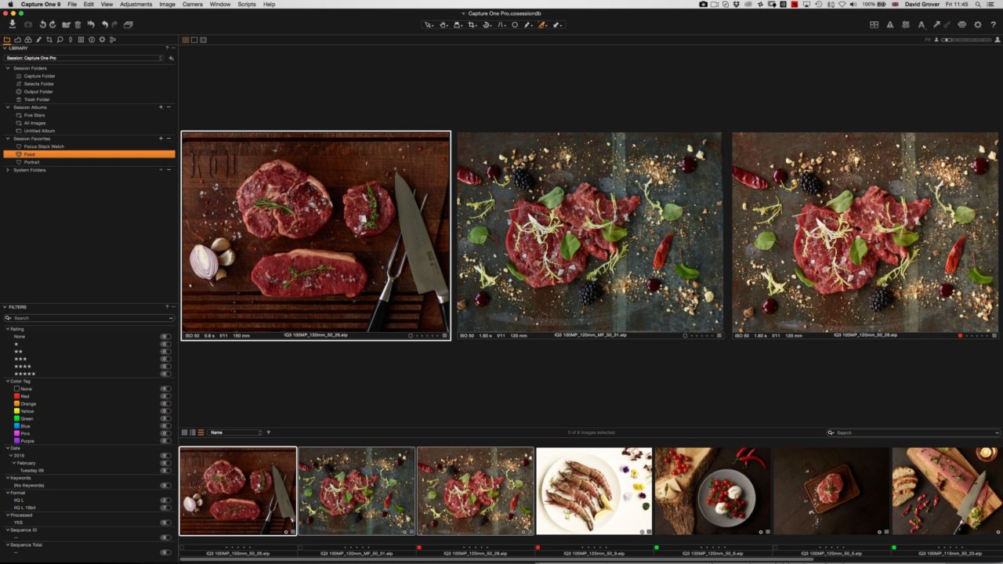Add a new Session Album with the plus button
The image size is (1003, 564).
coord(161,107)
